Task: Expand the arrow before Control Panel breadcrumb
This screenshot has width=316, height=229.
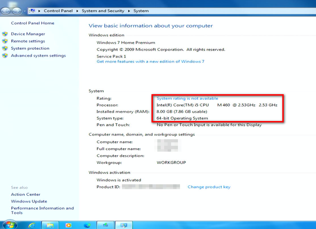Action: pyautogui.click(x=39, y=11)
